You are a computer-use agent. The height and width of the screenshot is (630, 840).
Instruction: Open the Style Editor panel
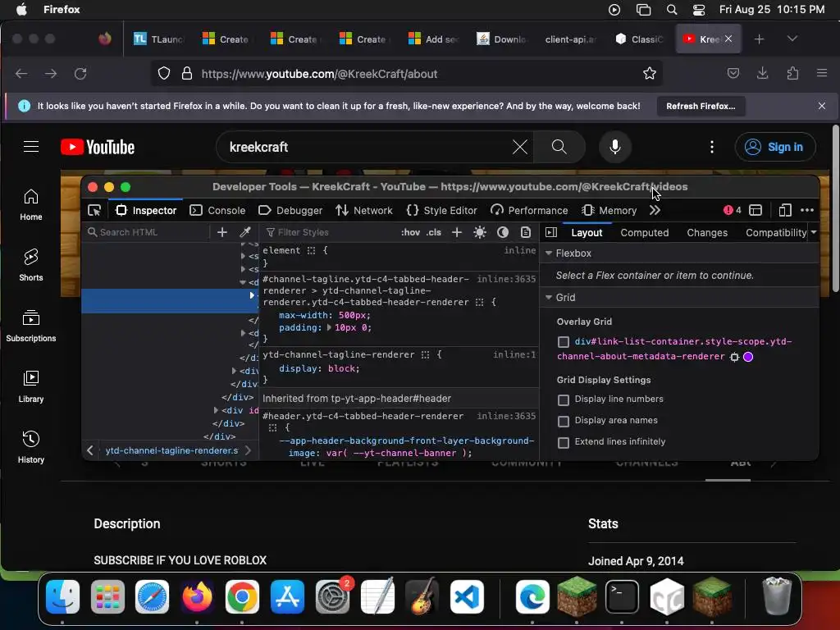(x=442, y=211)
